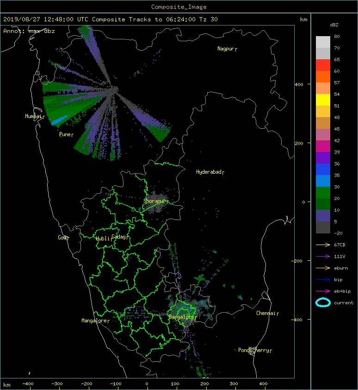This screenshot has width=358, height=390.
Task: Select the Gadag city label
Action: [118, 237]
